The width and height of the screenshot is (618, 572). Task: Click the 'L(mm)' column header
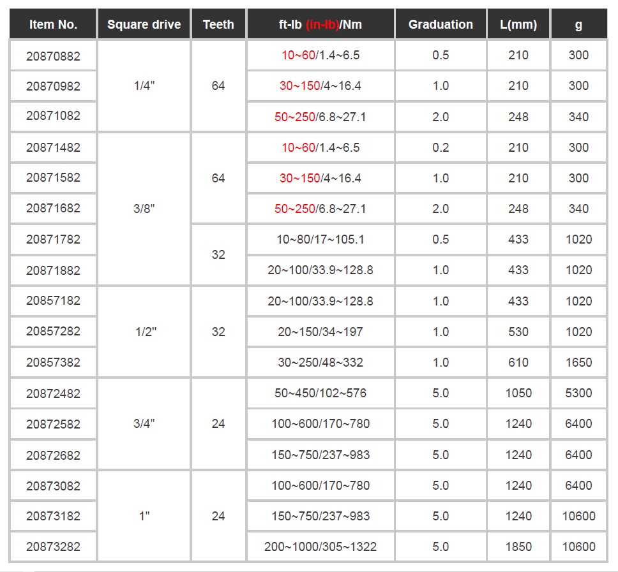(518, 24)
